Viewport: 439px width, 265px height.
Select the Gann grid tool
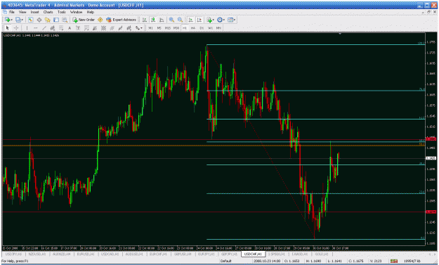[103, 28]
